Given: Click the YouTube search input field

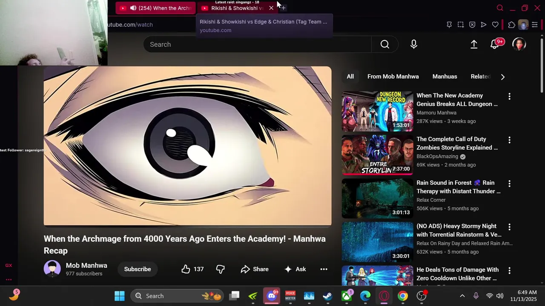Looking at the screenshot, I should (257, 44).
